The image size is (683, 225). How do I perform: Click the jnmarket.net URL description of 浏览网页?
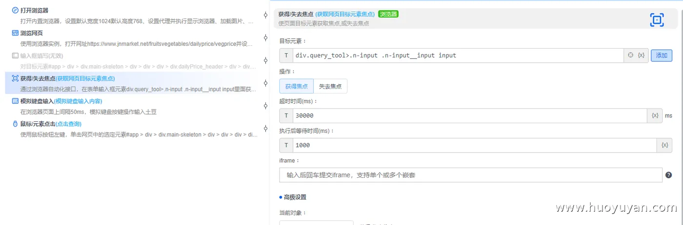click(137, 44)
